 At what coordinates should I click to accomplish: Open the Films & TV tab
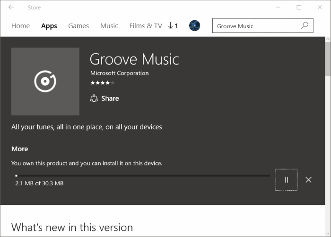146,26
